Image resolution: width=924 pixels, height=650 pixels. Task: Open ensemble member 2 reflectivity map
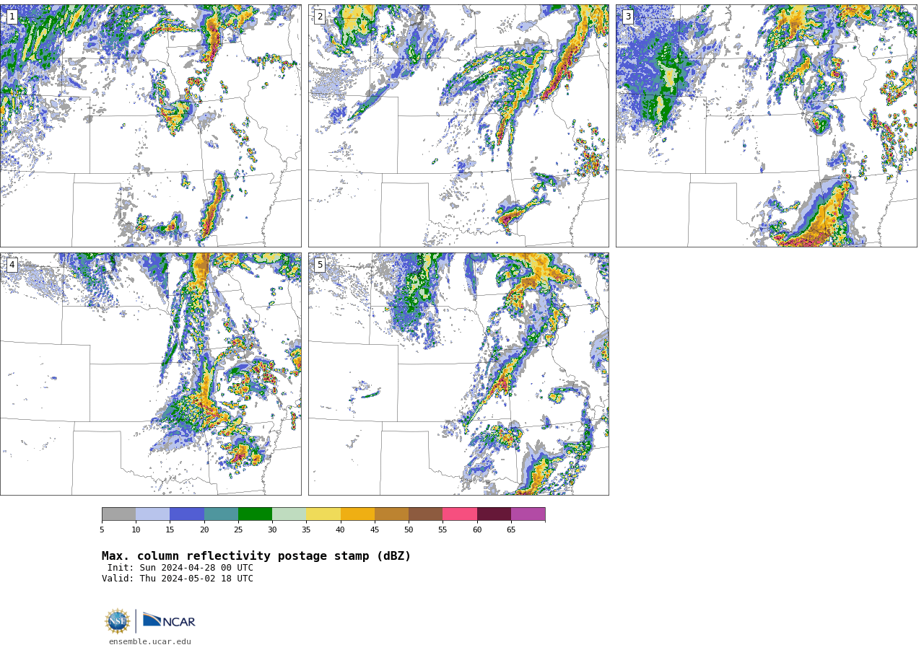pyautogui.click(x=458, y=126)
